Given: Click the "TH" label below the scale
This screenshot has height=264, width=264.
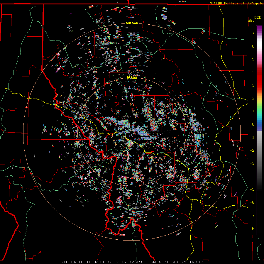Looking at the screenshot, I should click(x=252, y=229).
